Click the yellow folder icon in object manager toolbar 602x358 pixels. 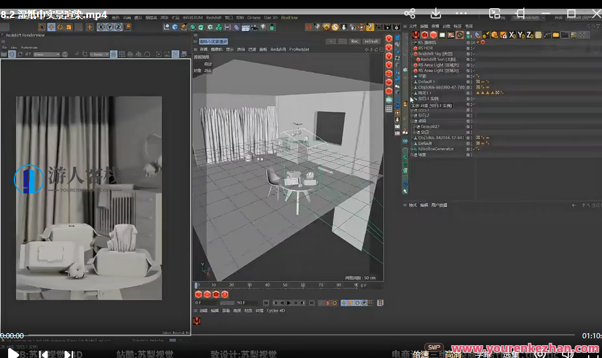[x=556, y=35]
